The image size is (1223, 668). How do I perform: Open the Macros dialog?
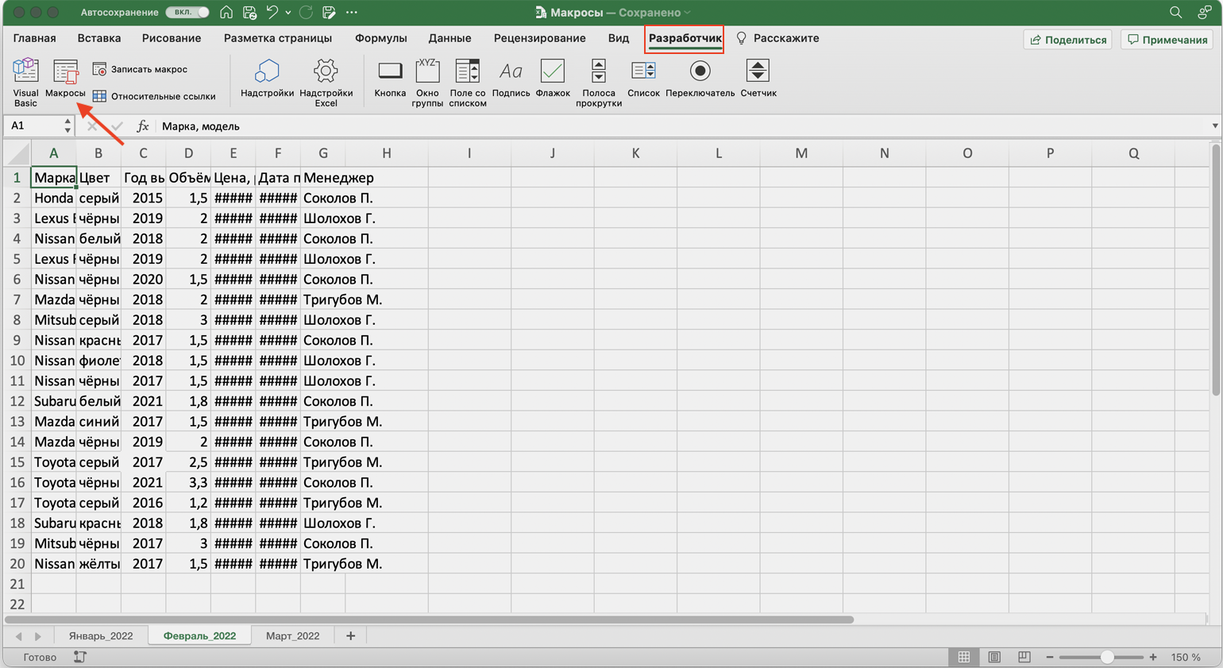click(x=65, y=79)
